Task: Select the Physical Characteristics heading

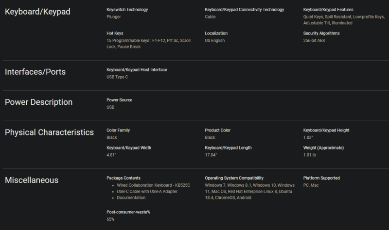Action: pyautogui.click(x=50, y=132)
